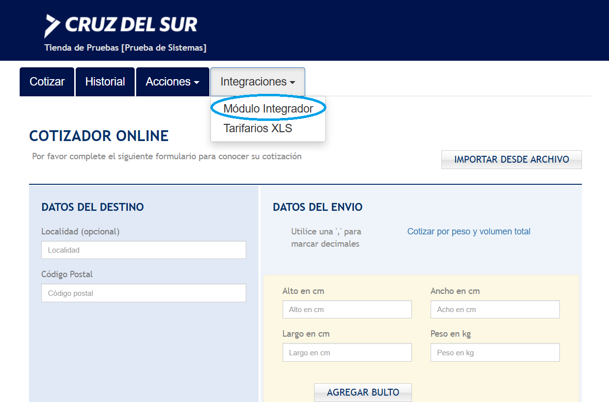609x402 pixels.
Task: Click the Alto en cm input field
Action: 347,310
